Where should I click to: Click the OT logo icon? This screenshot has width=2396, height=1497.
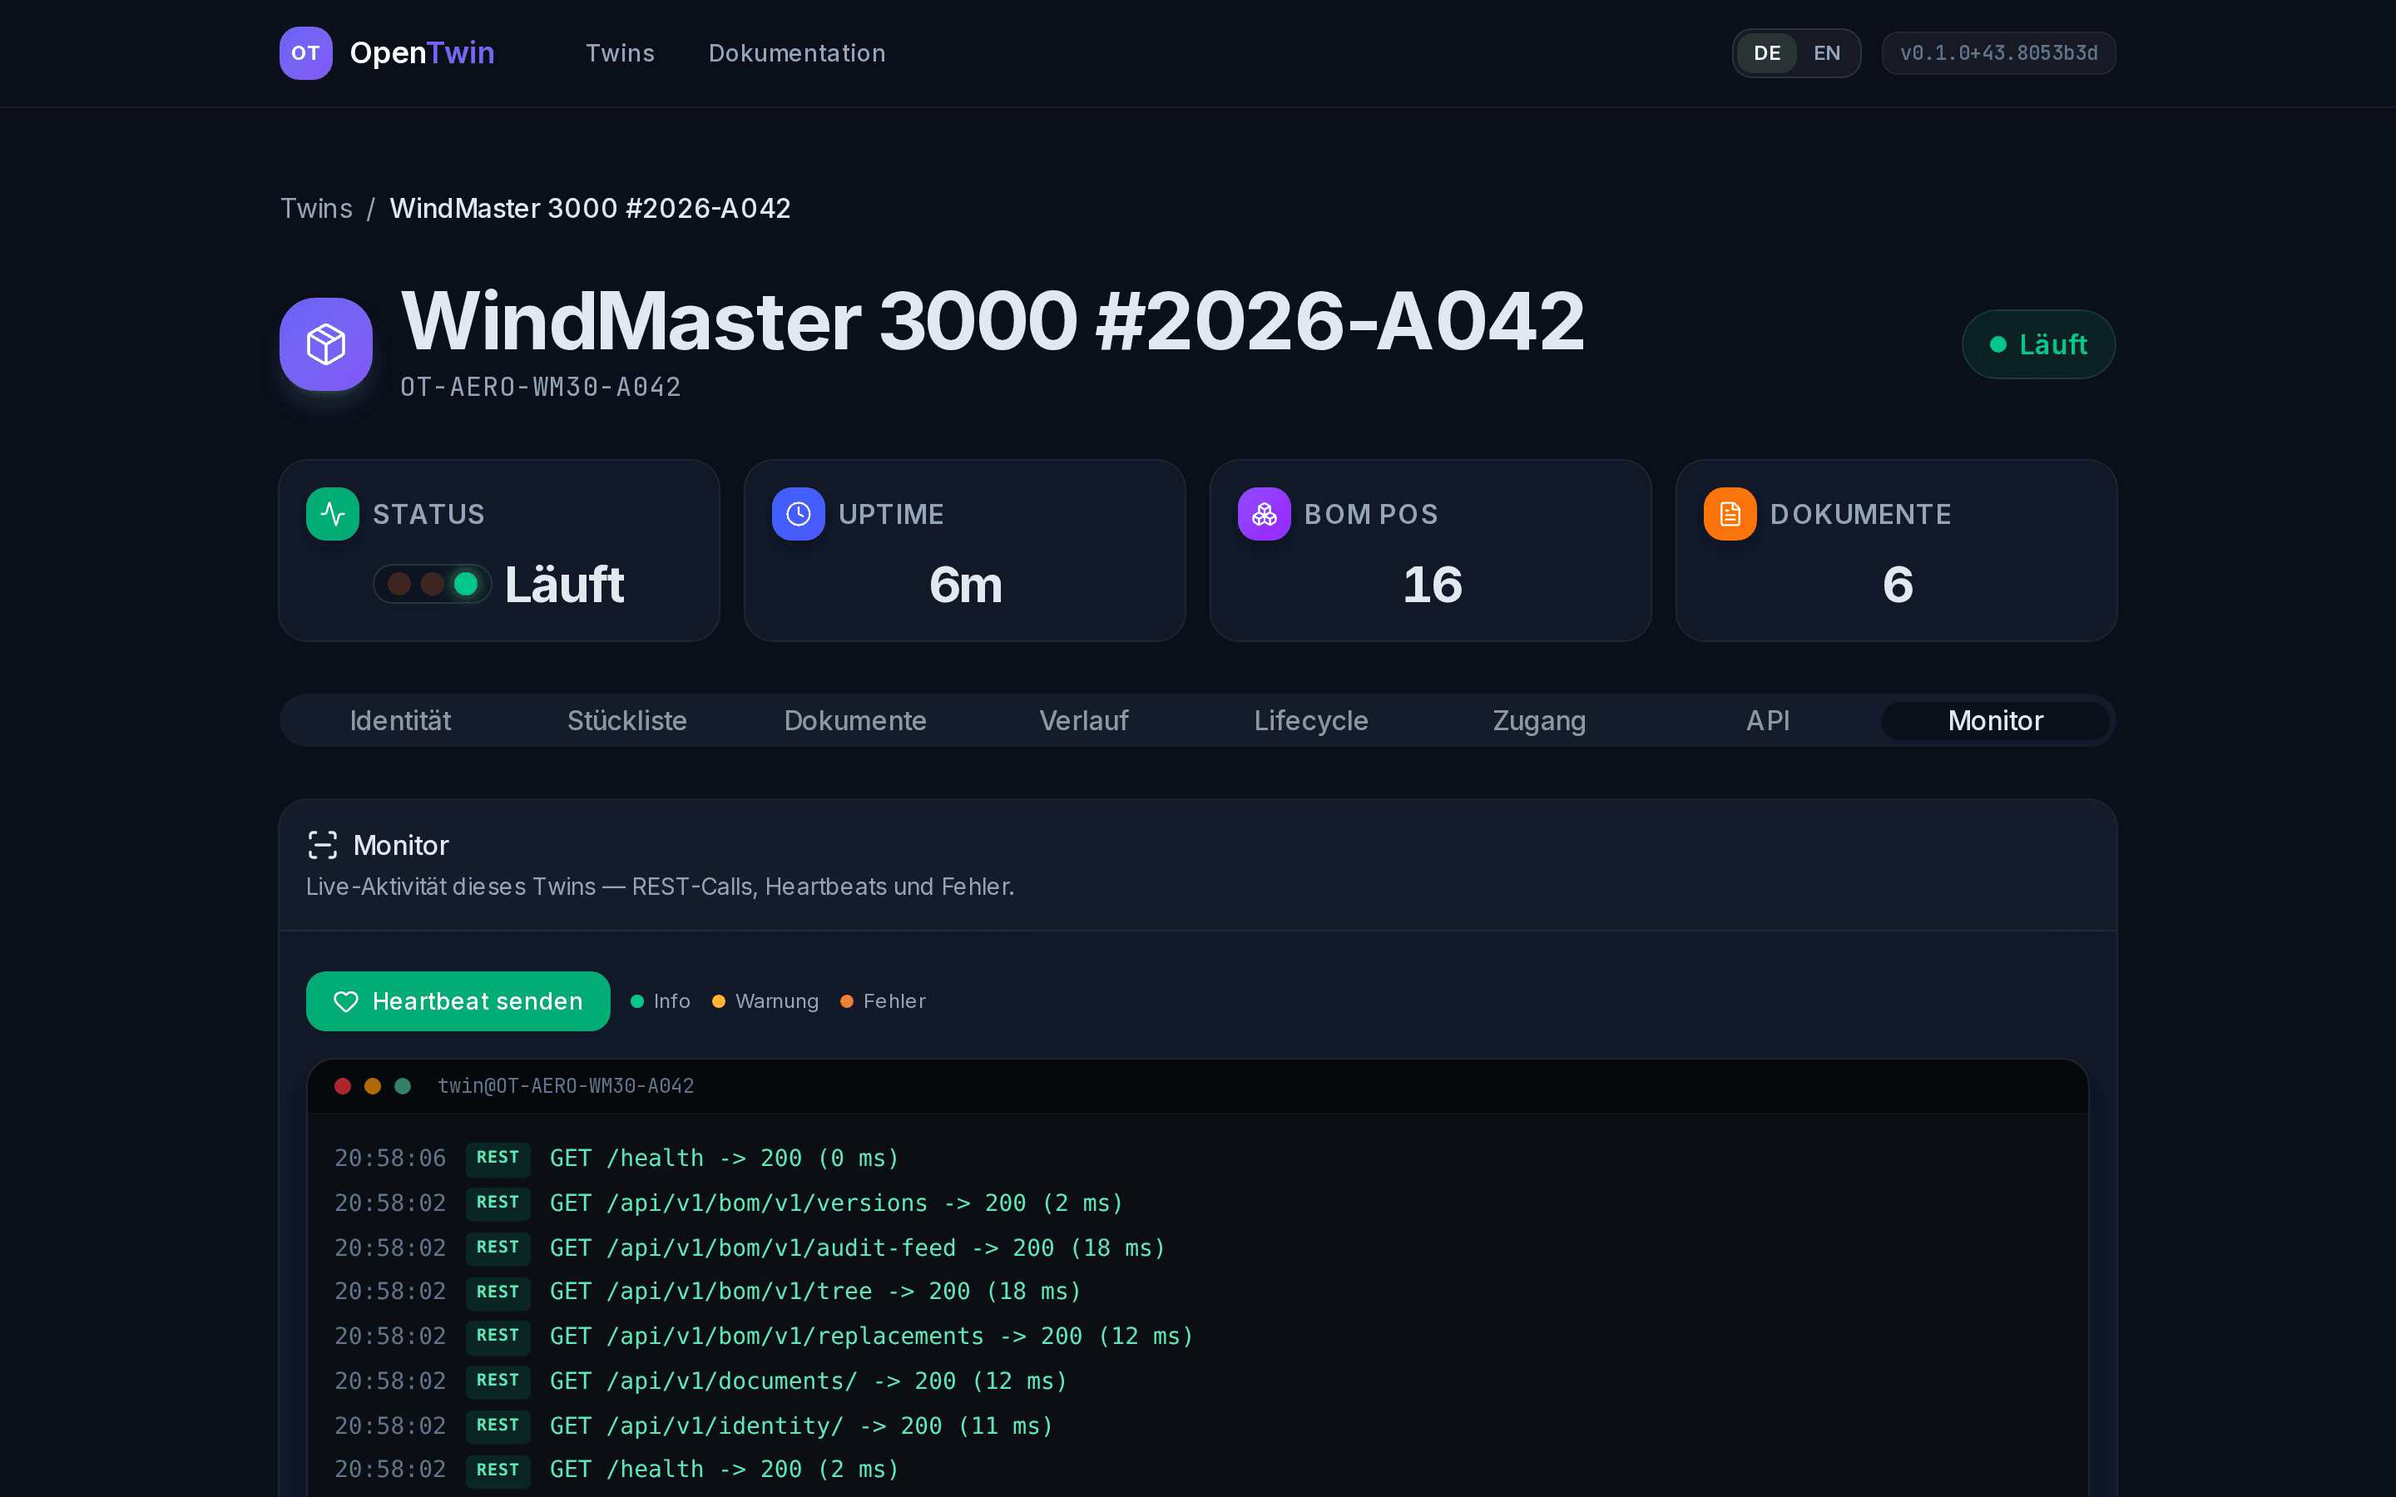tap(306, 52)
